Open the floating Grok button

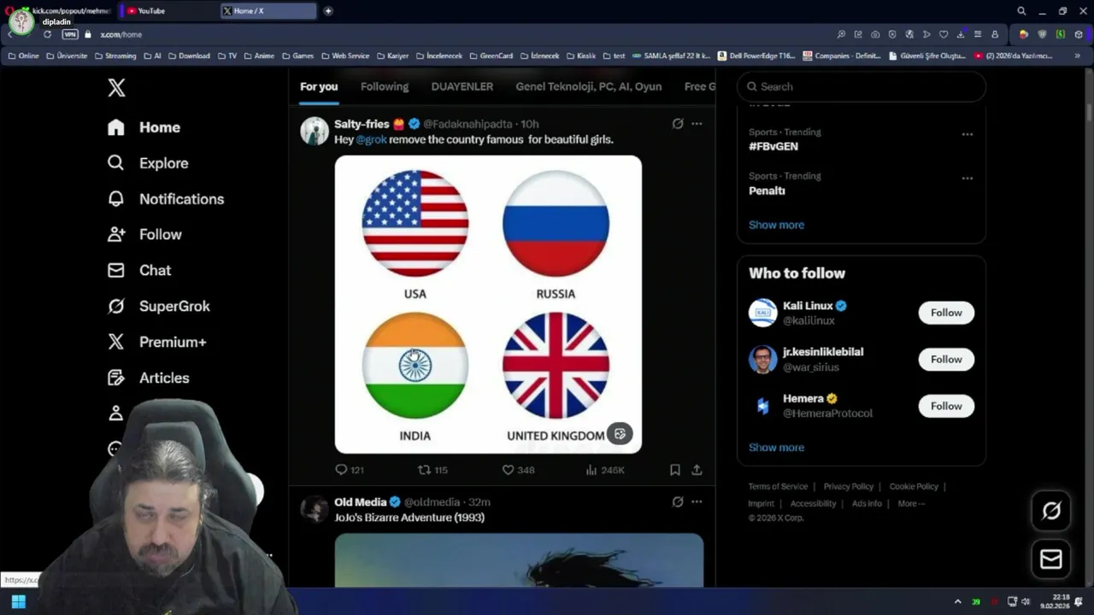1051,511
